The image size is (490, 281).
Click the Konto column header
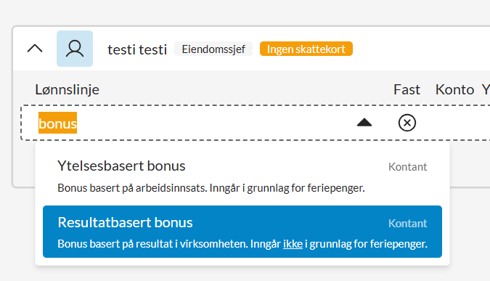[x=454, y=90]
